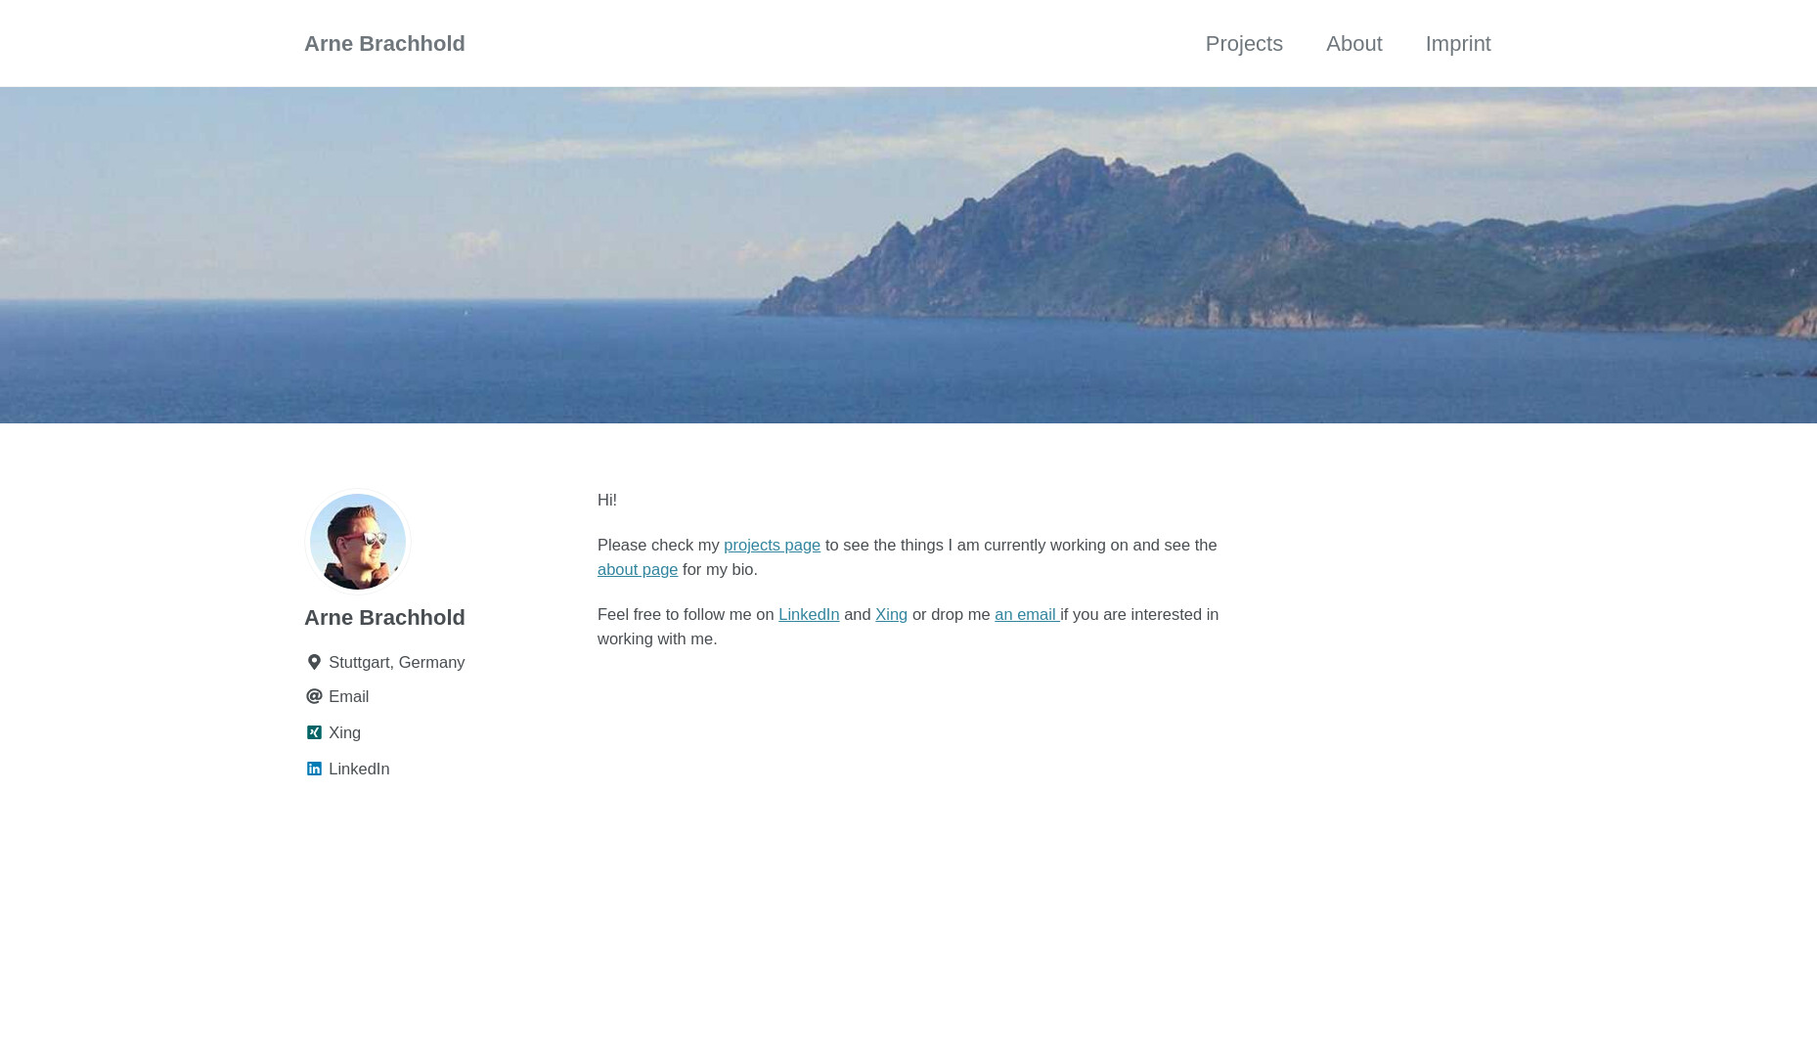The image size is (1817, 1056).
Task: Click the 'Hi!' greeting text
Action: pos(607,500)
